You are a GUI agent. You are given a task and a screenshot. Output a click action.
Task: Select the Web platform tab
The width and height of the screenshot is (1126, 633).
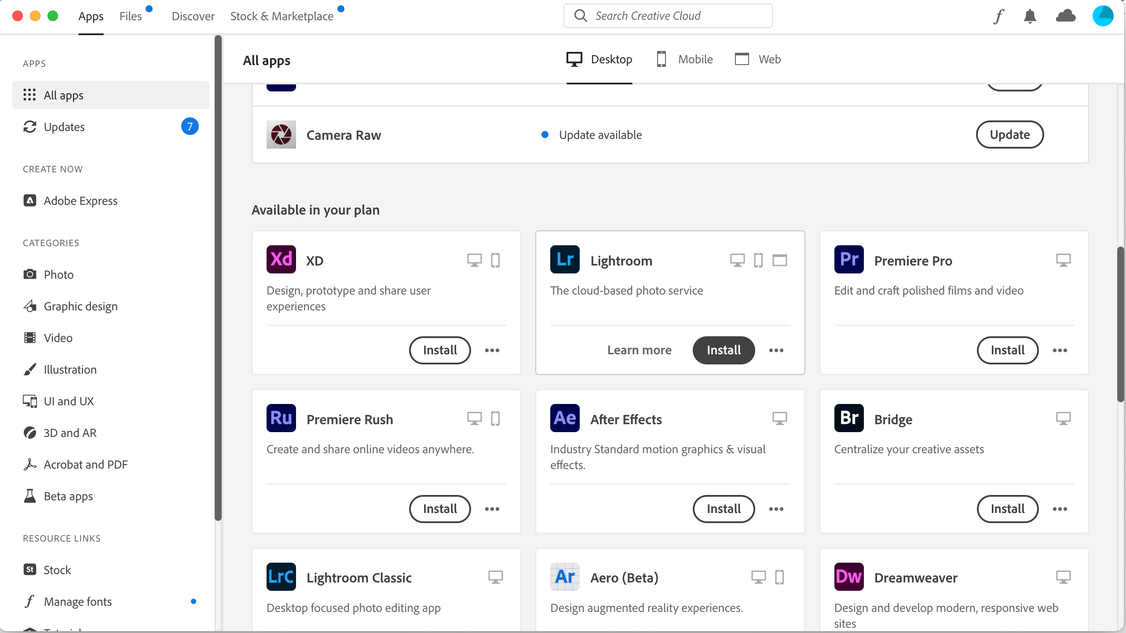pyautogui.click(x=757, y=59)
